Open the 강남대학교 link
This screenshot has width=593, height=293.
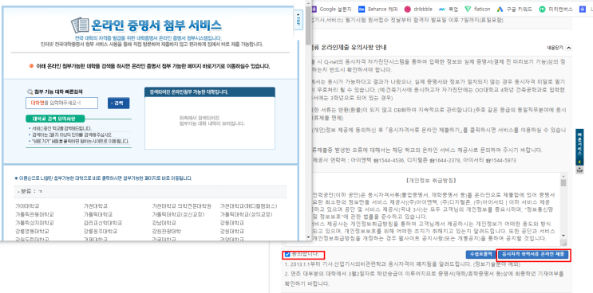pyautogui.click(x=164, y=222)
